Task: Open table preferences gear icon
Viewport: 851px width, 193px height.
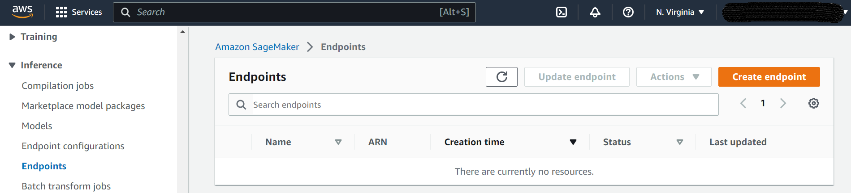Action: click(x=814, y=103)
